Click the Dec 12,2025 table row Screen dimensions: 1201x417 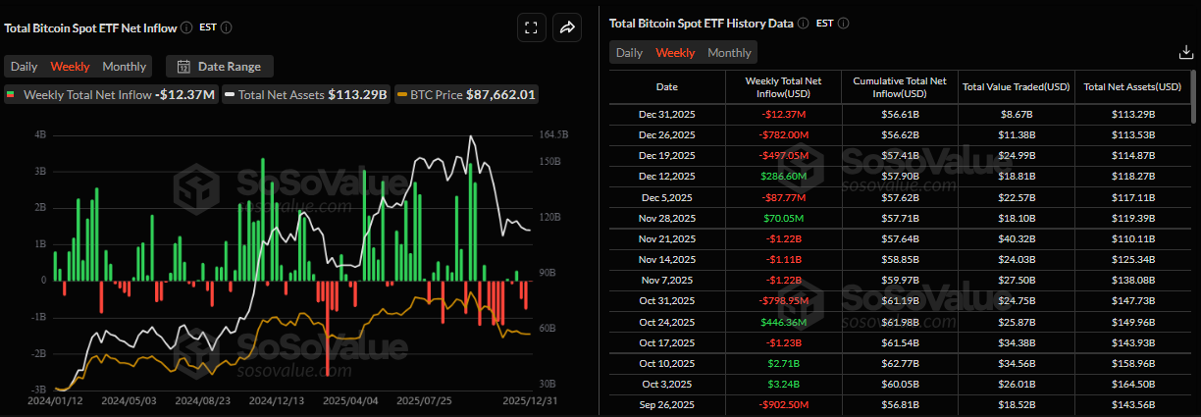tap(898, 176)
